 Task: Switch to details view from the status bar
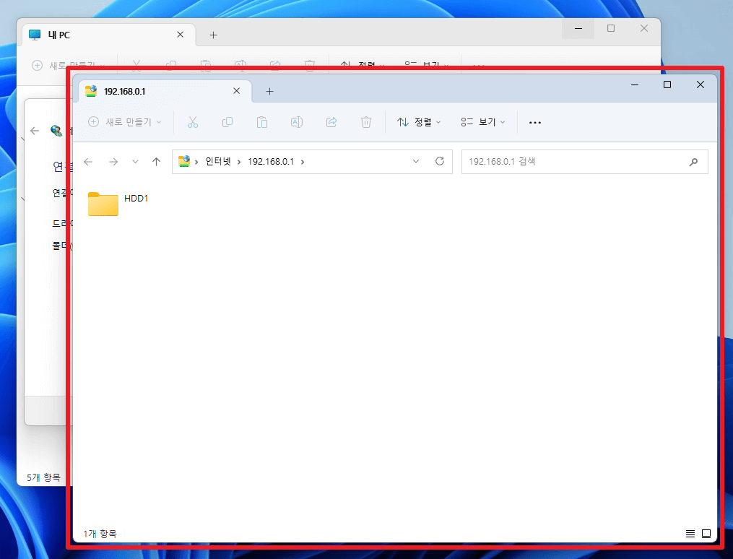coord(690,534)
